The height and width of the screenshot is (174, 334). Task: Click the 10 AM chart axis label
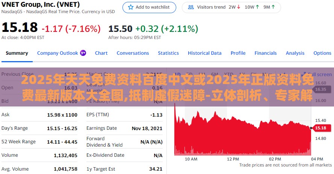pyautogui.click(x=191, y=159)
